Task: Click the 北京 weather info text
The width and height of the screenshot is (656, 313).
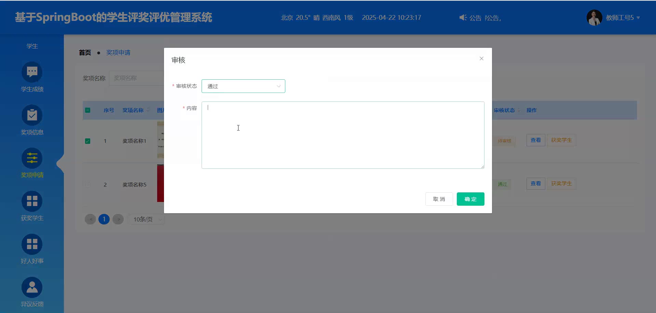Action: 317,17
